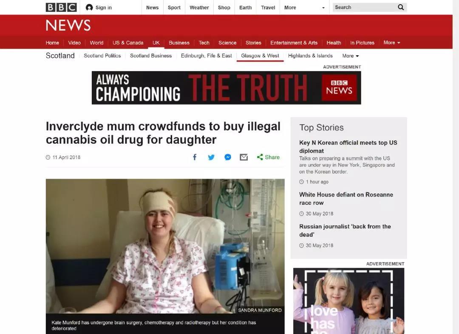The height and width of the screenshot is (334, 459).
Task: Select the Glasgow & West tab
Action: pyautogui.click(x=260, y=56)
